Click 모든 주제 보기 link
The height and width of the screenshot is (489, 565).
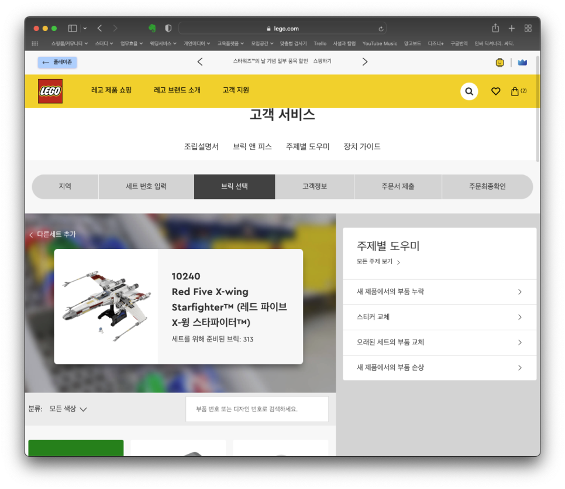(378, 262)
